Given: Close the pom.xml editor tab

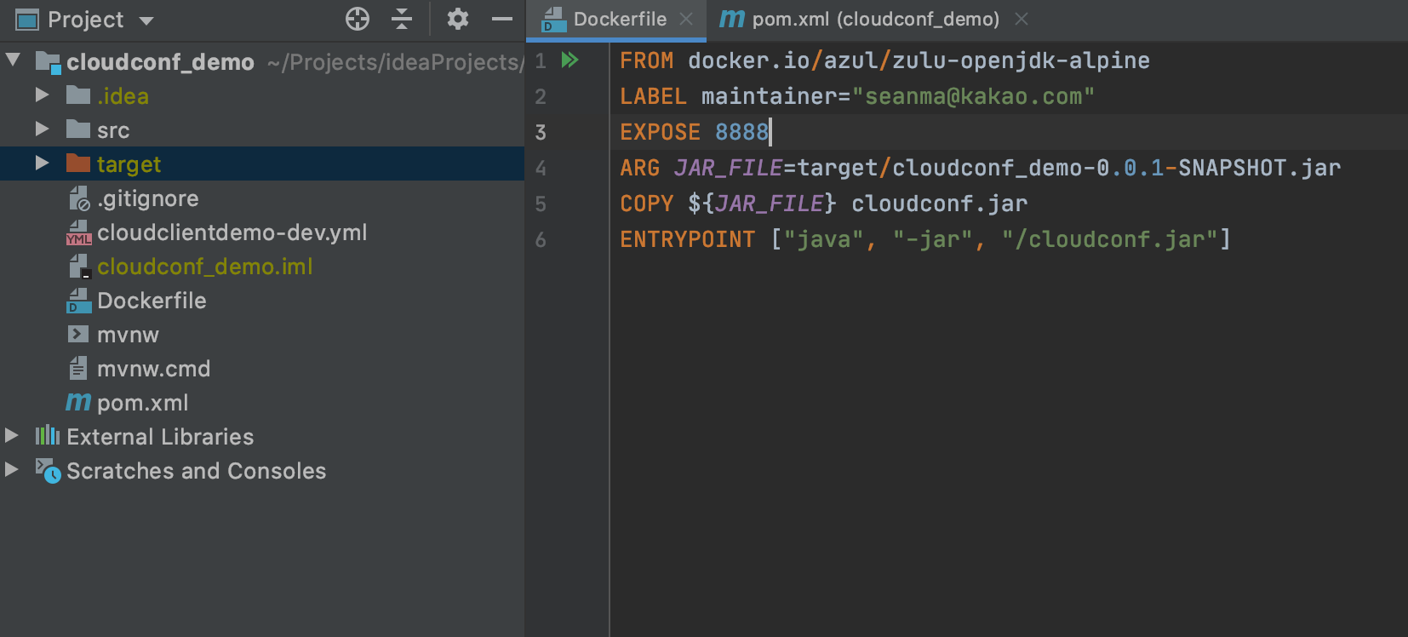Looking at the screenshot, I should click(x=1022, y=19).
